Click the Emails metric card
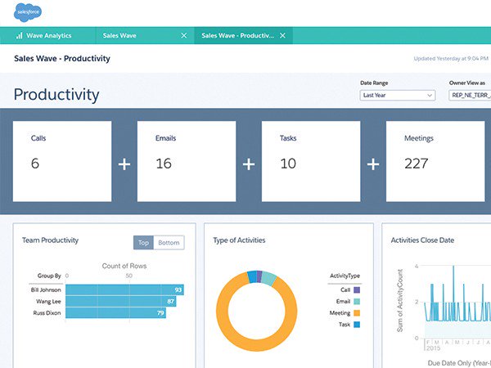 (187, 161)
